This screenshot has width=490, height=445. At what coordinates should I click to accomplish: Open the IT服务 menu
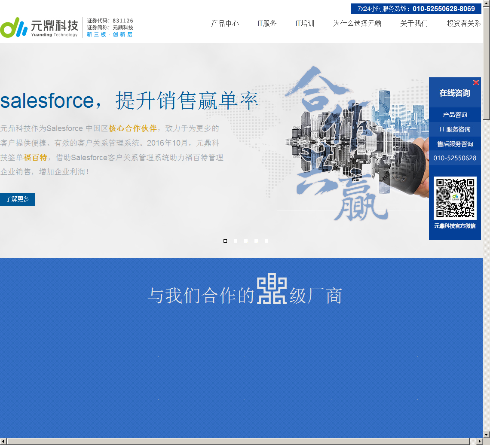coord(267,24)
